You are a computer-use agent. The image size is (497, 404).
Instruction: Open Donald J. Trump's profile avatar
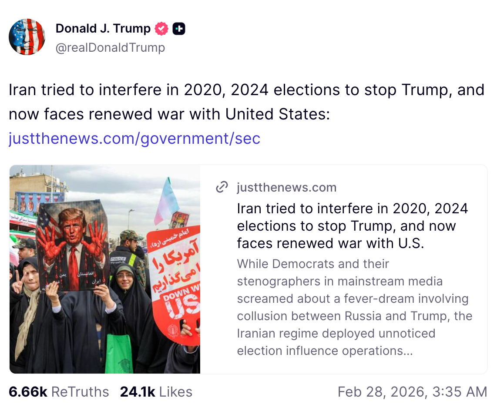pos(27,37)
